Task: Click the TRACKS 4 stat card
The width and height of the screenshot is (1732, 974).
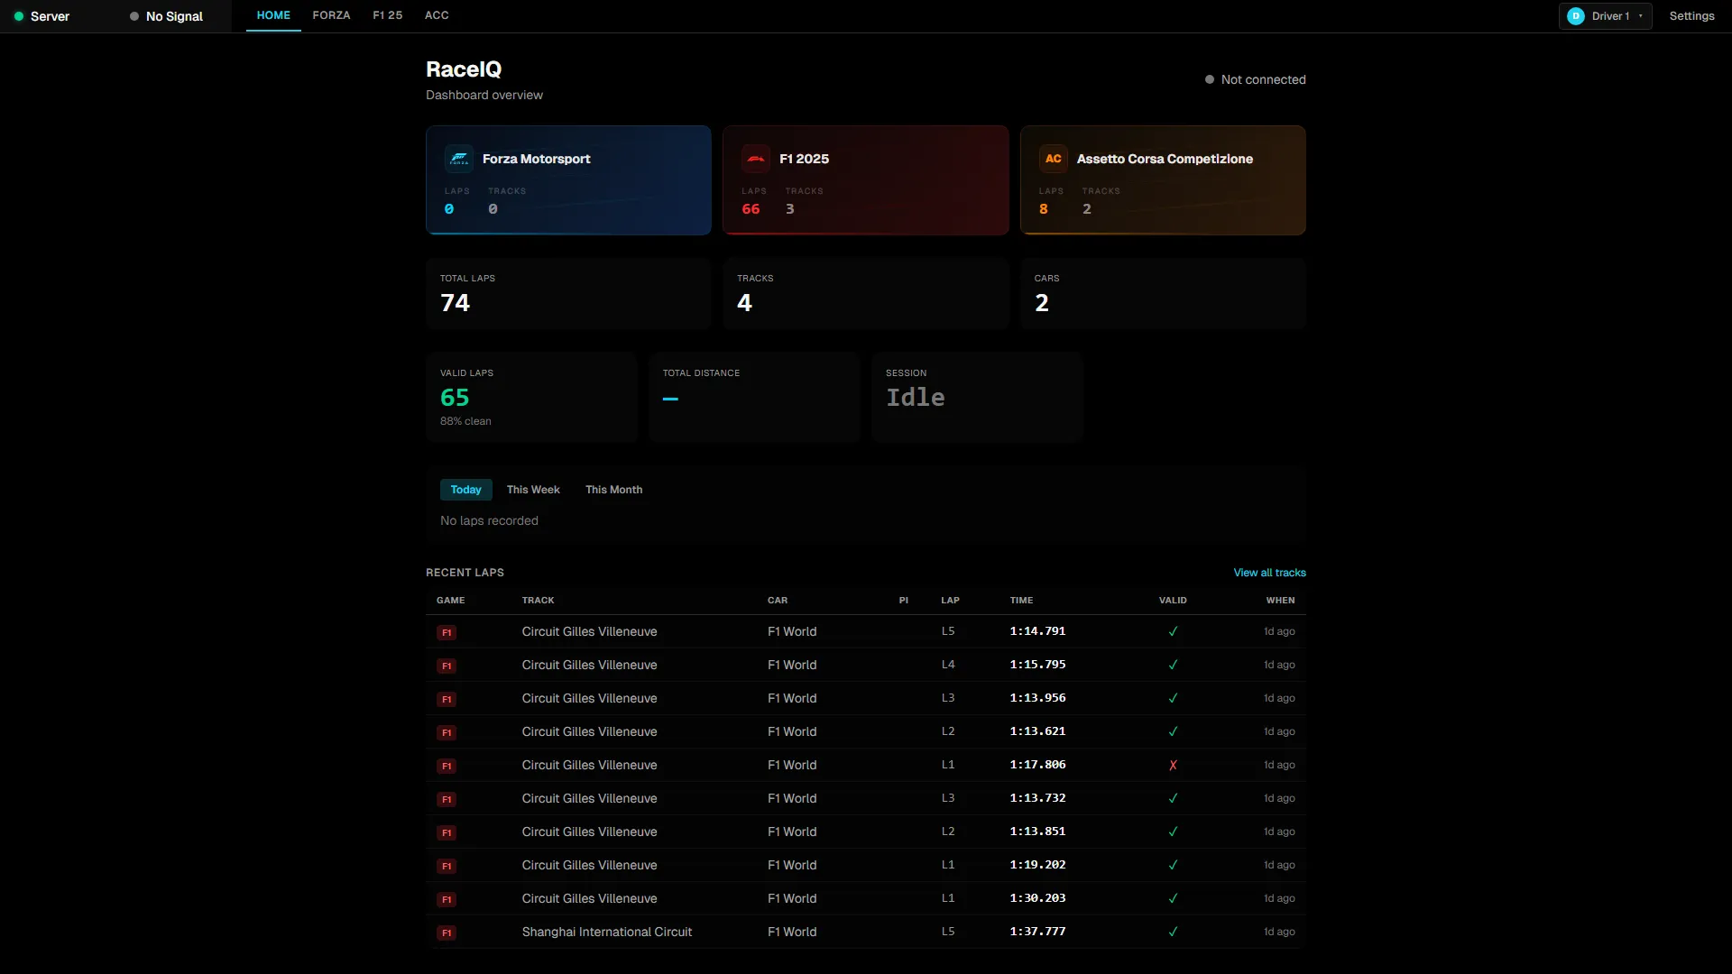Action: [865, 294]
